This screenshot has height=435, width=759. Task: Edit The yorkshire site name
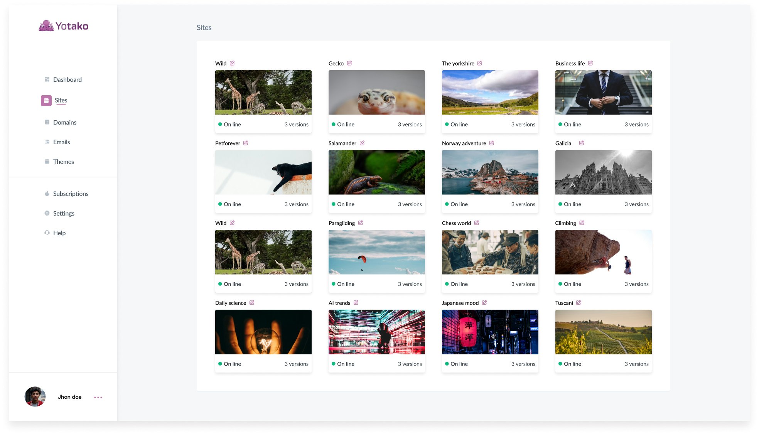tap(480, 63)
